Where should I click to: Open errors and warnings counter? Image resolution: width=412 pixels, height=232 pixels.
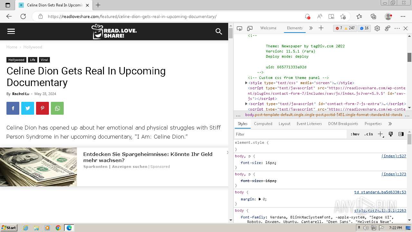[345, 28]
